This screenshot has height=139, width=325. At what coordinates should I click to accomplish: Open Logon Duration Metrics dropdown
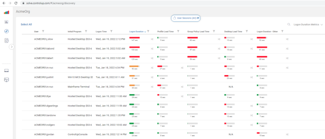[308, 24]
